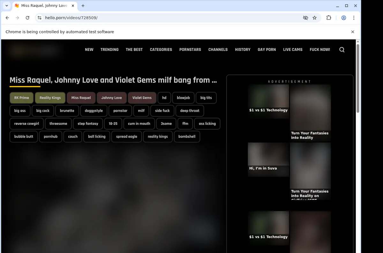Screen dimensions: 383x253
Task: Open the NEW menu item
Action: click(89, 50)
